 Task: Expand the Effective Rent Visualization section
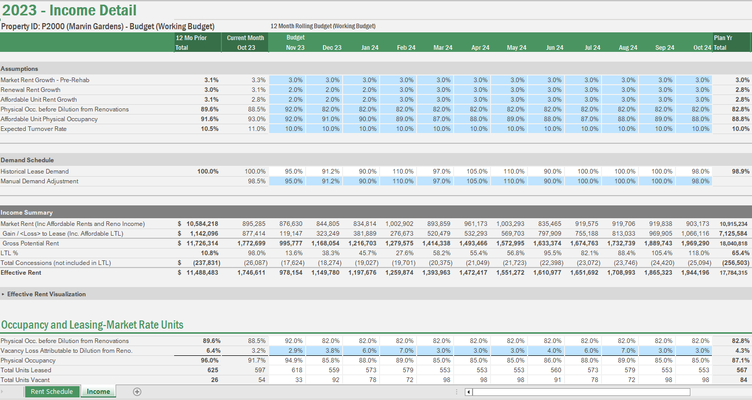[5, 294]
